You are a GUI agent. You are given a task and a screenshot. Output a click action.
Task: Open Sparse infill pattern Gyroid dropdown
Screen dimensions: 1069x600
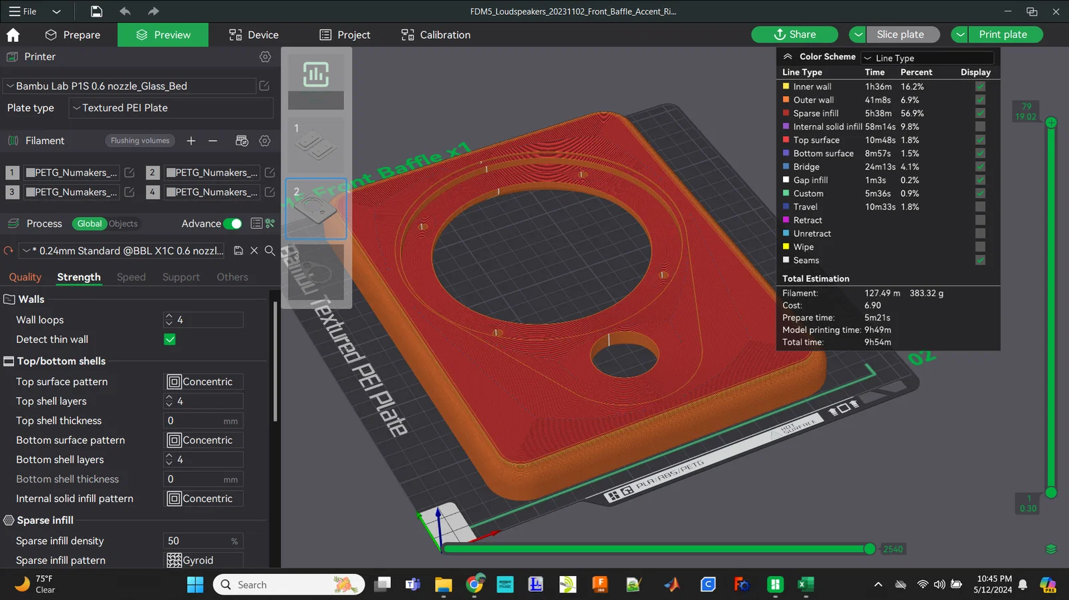point(204,561)
